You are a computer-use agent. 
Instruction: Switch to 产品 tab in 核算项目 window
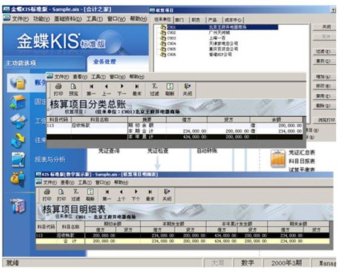point(212,20)
